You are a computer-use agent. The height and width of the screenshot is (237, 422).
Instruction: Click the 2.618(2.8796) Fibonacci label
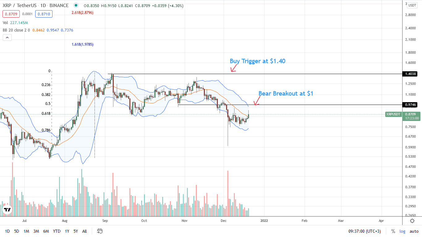[82, 13]
